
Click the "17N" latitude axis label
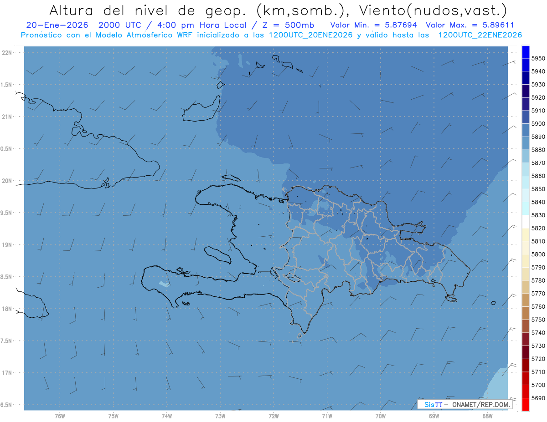pyautogui.click(x=7, y=373)
